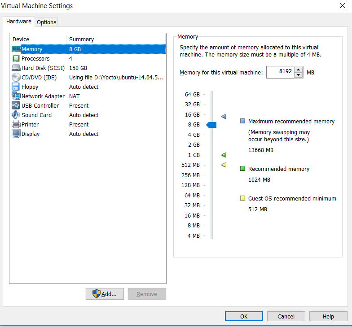Click the Memory device icon
The image size is (352, 327).
[16, 49]
